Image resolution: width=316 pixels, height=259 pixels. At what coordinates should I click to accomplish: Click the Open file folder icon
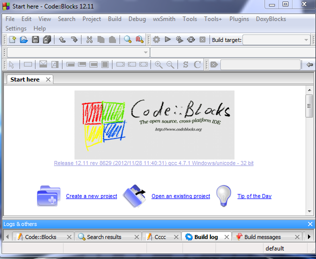[24, 39]
